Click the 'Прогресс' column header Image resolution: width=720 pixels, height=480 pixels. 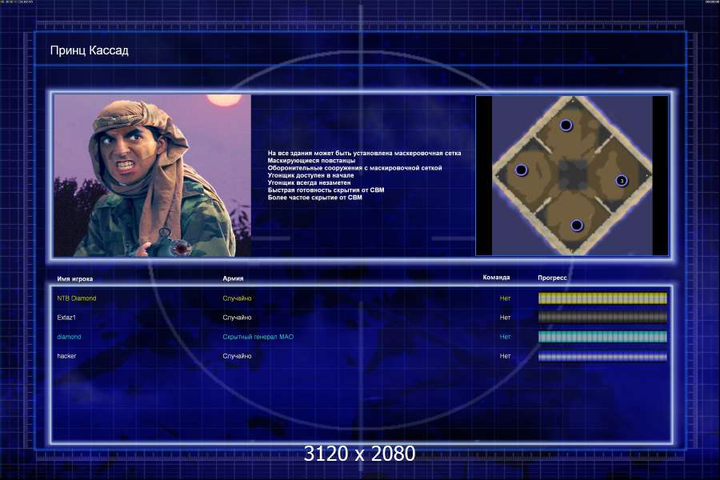[x=552, y=278]
